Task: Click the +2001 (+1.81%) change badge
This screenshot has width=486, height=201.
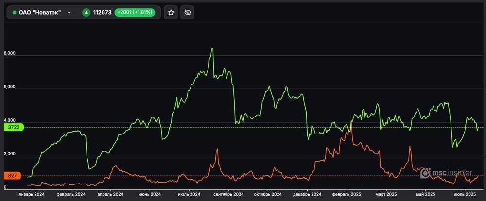Action: tap(135, 13)
